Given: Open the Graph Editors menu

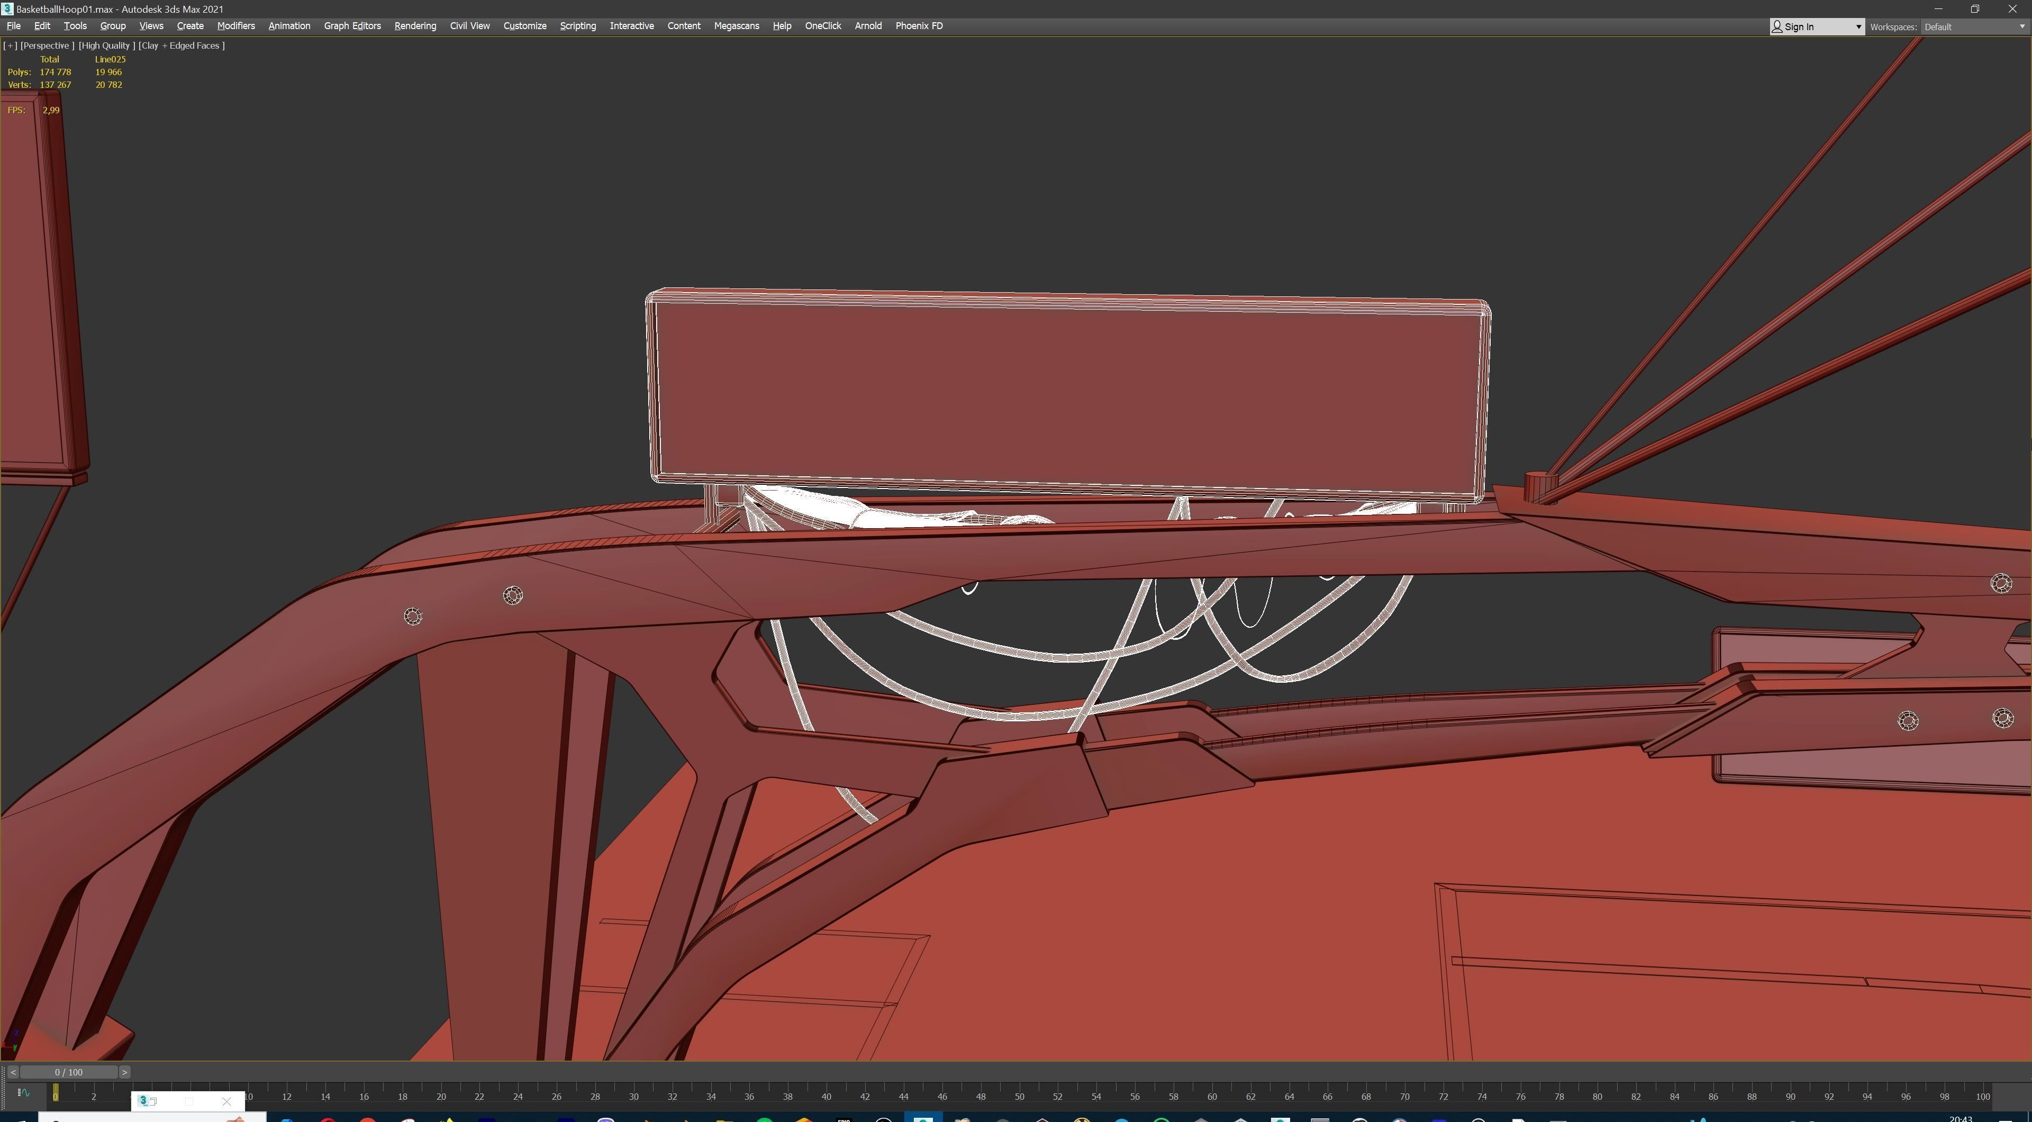Looking at the screenshot, I should [352, 26].
